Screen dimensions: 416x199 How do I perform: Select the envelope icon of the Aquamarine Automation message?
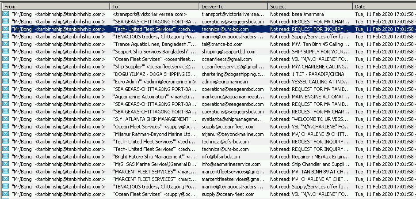[x=6, y=96]
